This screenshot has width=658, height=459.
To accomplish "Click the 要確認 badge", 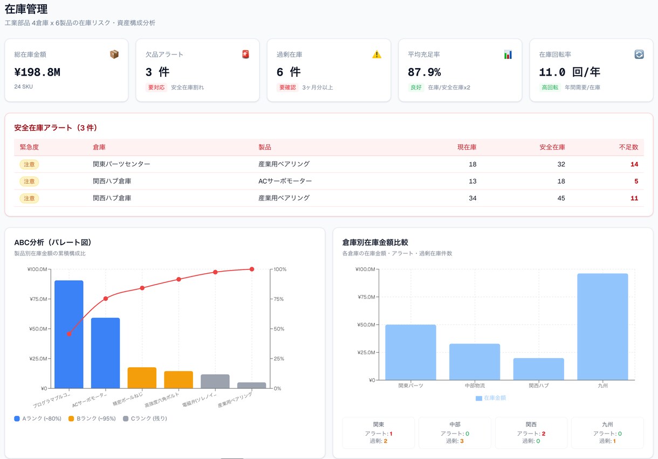I will coord(287,87).
